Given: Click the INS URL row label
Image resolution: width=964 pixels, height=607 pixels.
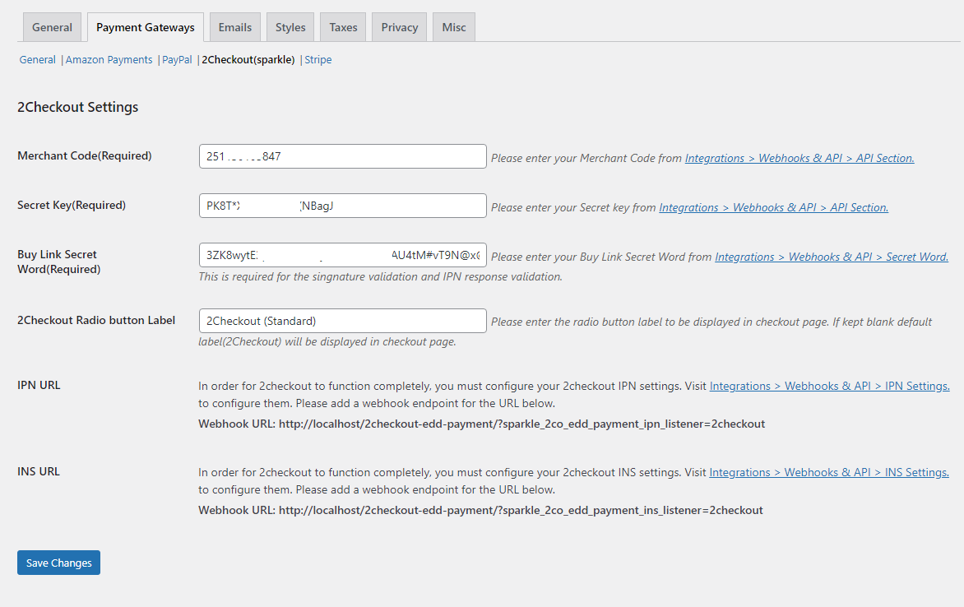Looking at the screenshot, I should [39, 471].
